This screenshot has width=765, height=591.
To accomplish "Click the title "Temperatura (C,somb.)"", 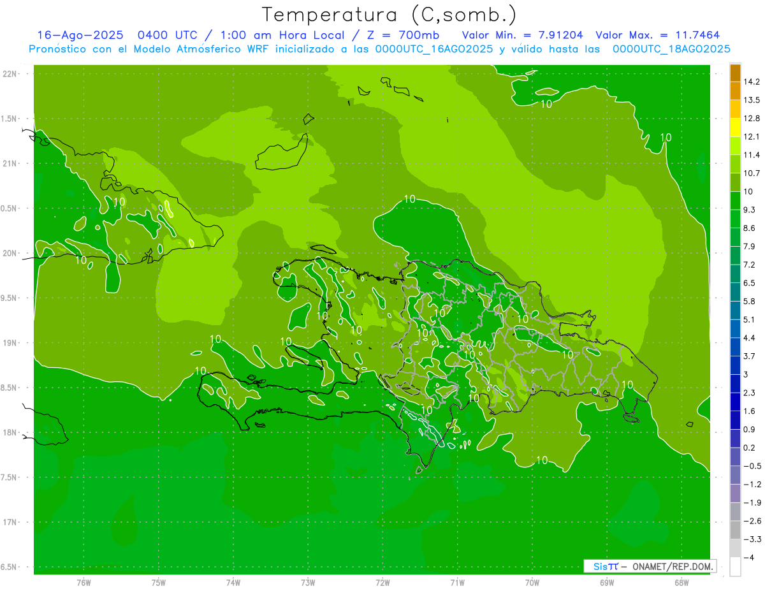I will 389,15.
